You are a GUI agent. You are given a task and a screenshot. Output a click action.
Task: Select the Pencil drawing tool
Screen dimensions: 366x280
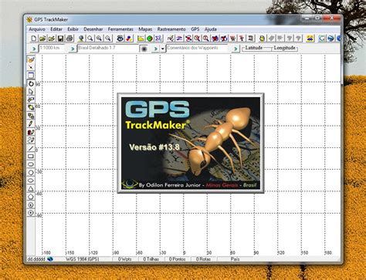tap(31, 124)
